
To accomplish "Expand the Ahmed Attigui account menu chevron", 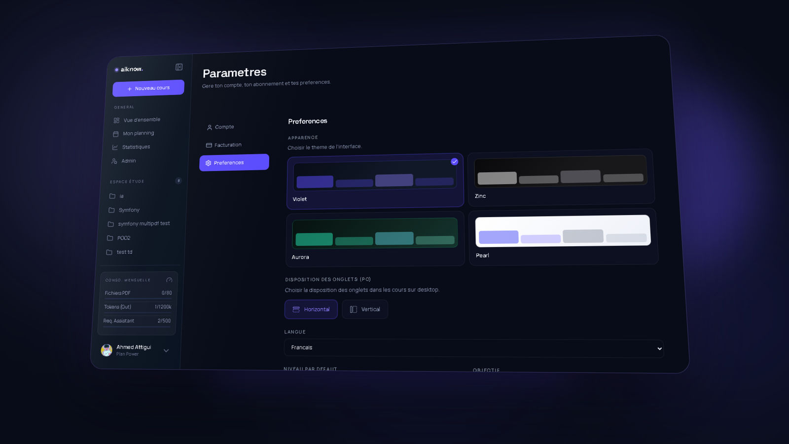I will coord(166,351).
